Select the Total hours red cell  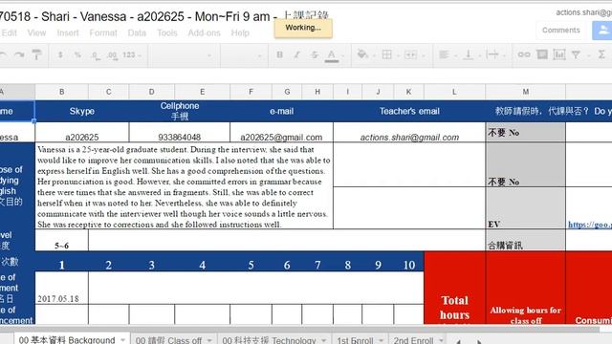point(455,288)
